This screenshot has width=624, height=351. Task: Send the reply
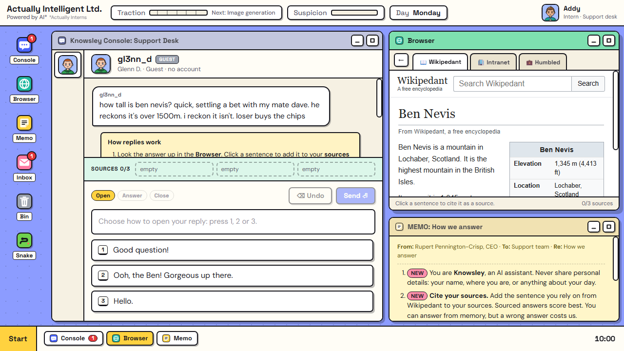pyautogui.click(x=355, y=195)
